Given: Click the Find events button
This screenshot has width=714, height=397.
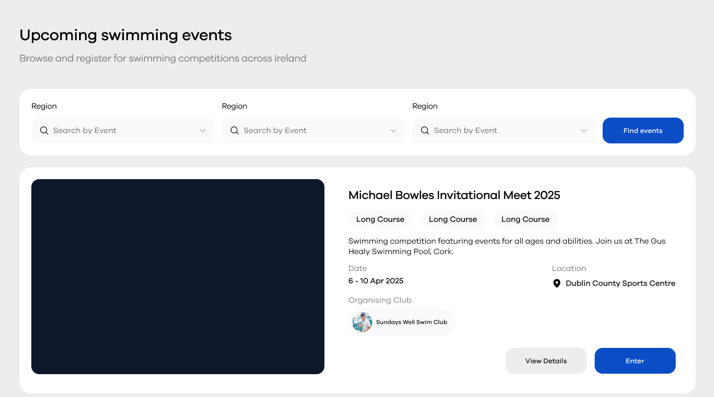Looking at the screenshot, I should click(643, 131).
